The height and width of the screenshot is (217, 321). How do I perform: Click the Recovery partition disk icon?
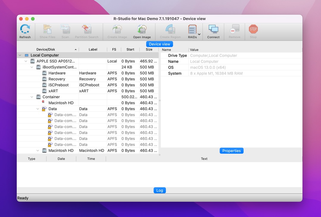pyautogui.click(x=44, y=79)
